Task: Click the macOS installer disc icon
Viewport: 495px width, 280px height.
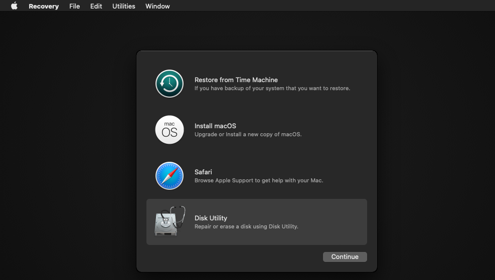Action: click(x=169, y=130)
